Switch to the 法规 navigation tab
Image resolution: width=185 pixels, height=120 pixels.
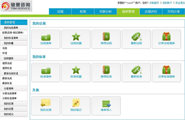click(x=60, y=11)
